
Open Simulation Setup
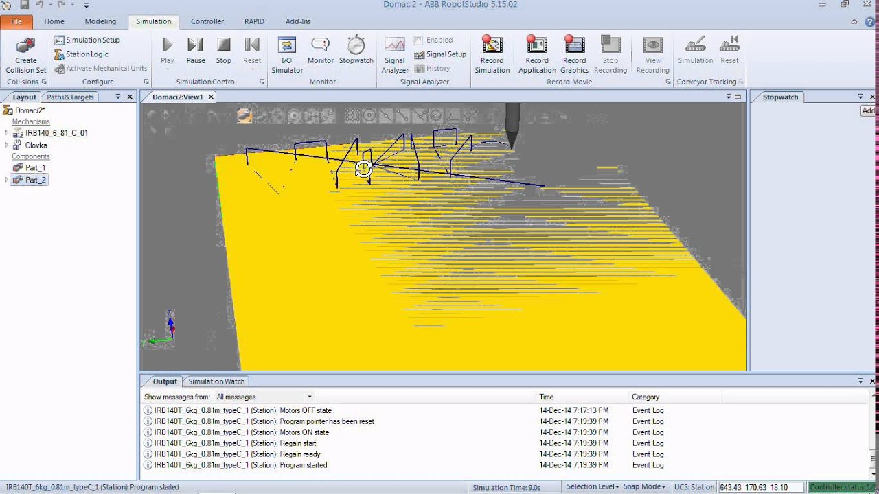[x=87, y=40]
